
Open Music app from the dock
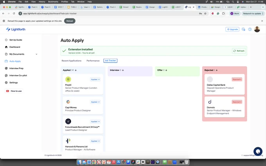click(x=113, y=162)
